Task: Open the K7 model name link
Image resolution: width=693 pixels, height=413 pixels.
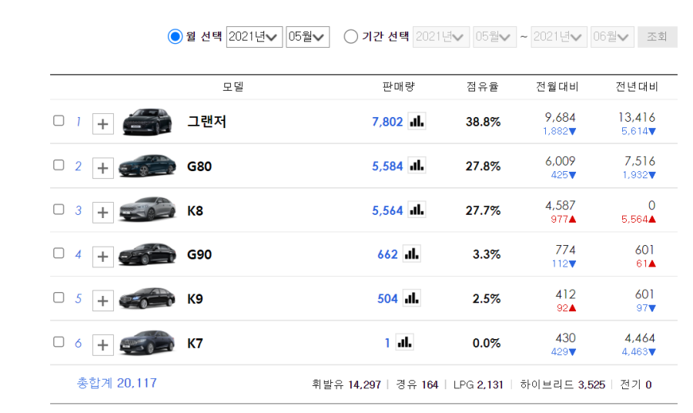Action: [x=195, y=344]
